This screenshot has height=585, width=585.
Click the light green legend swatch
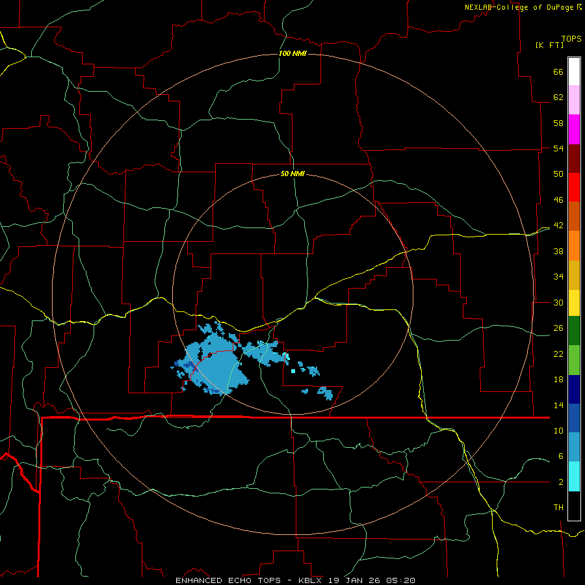coord(574,360)
